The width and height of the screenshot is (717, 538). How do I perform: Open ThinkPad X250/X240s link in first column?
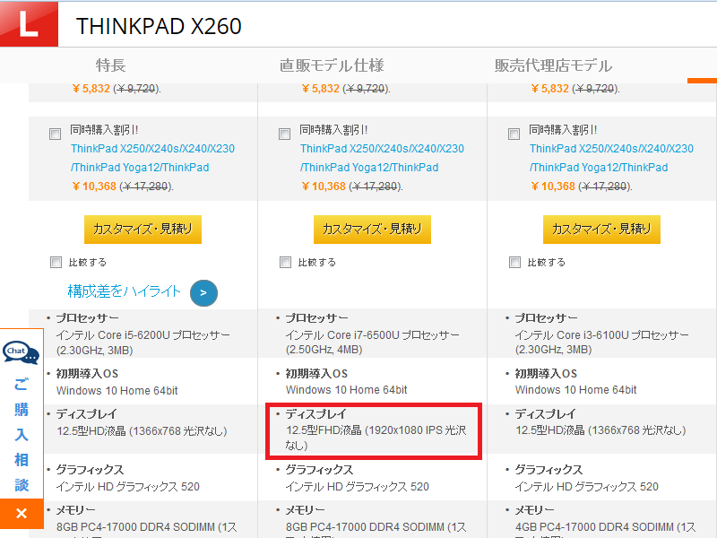[152, 158]
